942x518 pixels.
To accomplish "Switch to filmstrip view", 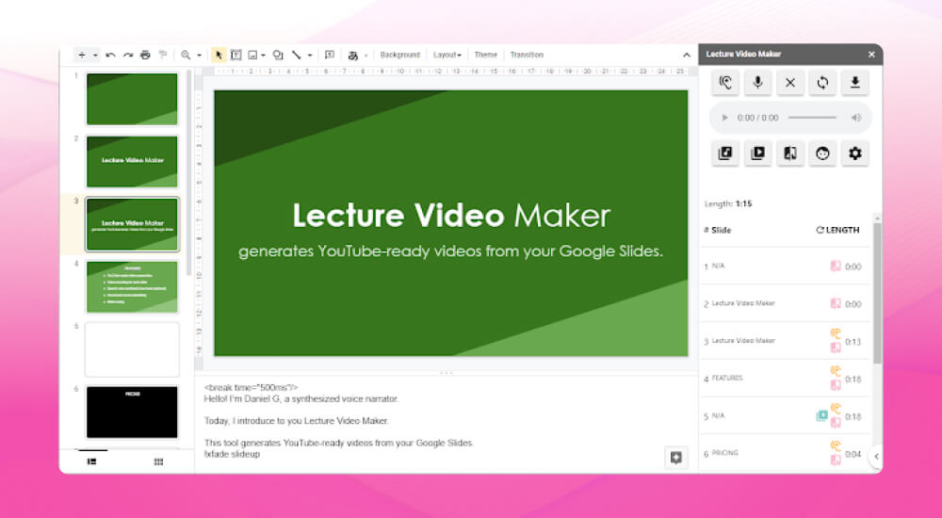I will pos(92,461).
